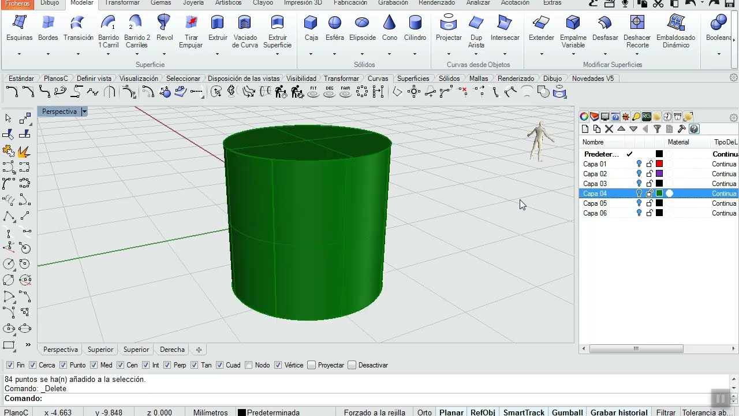This screenshot has height=416, width=739.
Task: Select the Bordes surface tool
Action: pos(48,28)
